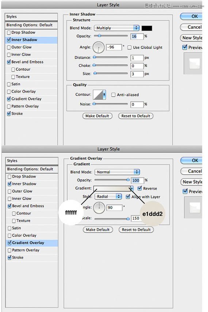The height and width of the screenshot is (312, 208).
Task: Click Cancel in upper Layer Style dialog
Action: 191,27
